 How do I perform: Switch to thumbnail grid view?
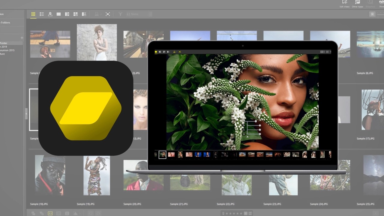tap(33, 14)
